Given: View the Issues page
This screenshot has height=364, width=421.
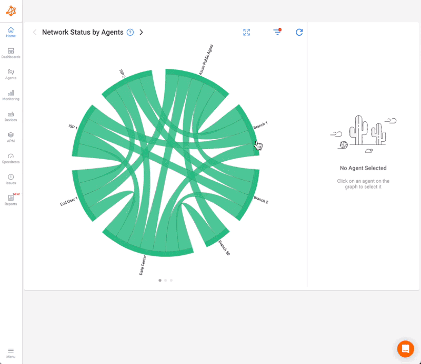Looking at the screenshot, I should click(11, 179).
